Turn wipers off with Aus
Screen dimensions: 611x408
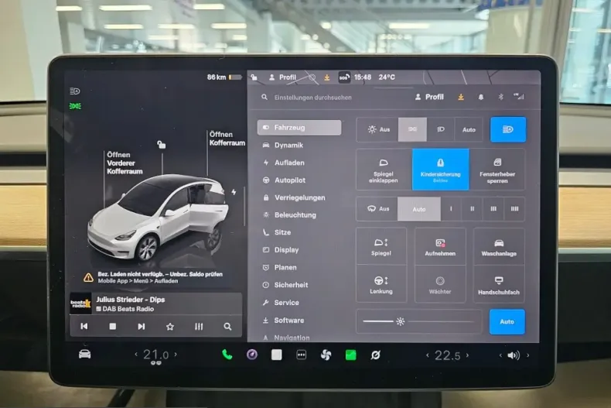click(x=377, y=209)
